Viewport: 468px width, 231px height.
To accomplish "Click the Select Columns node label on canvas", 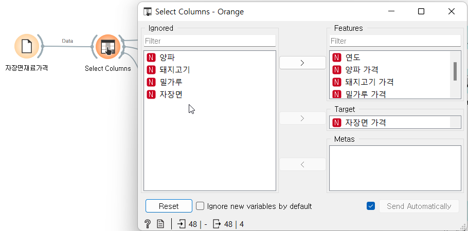I will (x=108, y=68).
